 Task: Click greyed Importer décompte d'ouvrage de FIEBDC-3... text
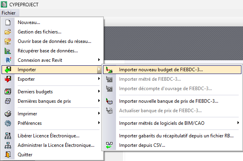(x=166, y=89)
